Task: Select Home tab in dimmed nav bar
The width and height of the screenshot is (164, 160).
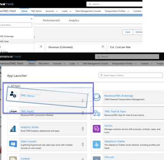Action: (31, 63)
